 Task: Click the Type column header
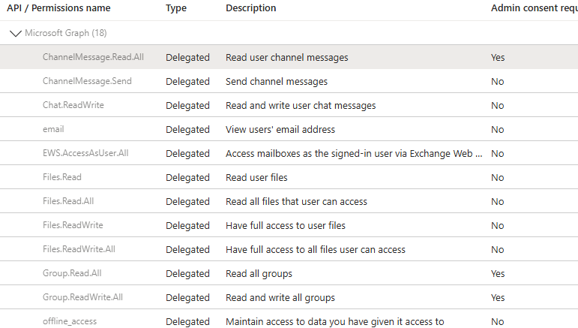pos(176,8)
